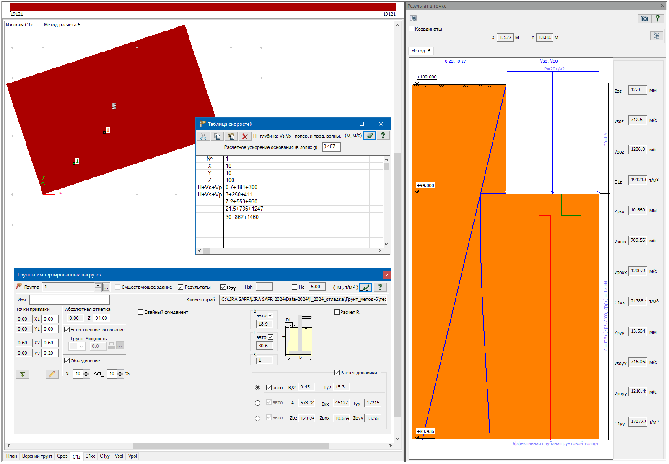Click the paste icon in Таблица скоростей toolbar
The width and height of the screenshot is (669, 464).
[231, 136]
